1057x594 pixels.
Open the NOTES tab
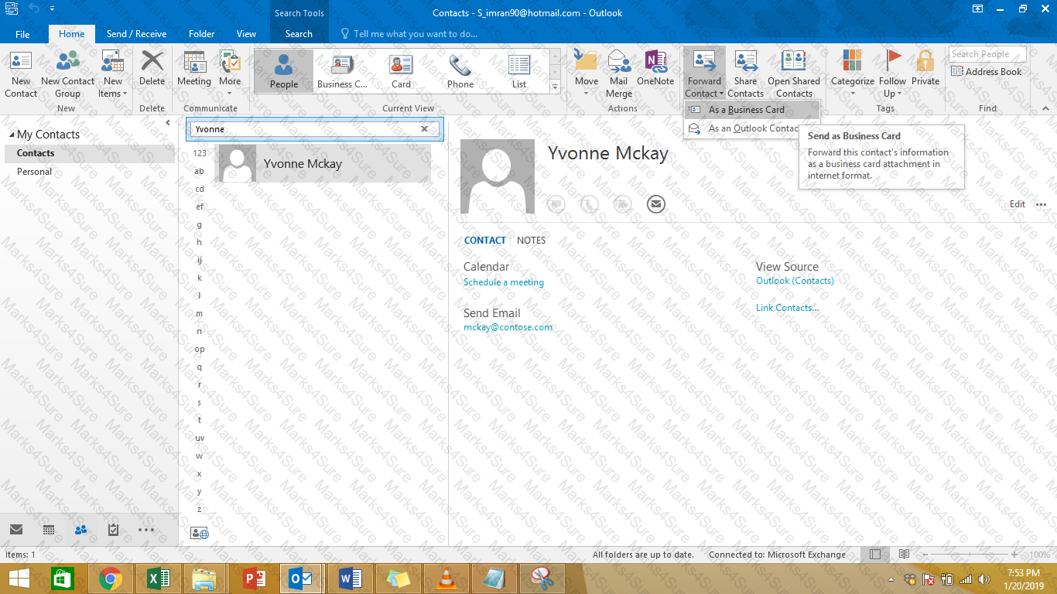click(x=532, y=241)
